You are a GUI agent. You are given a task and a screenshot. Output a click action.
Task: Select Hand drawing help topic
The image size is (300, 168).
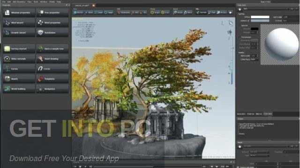point(52,59)
